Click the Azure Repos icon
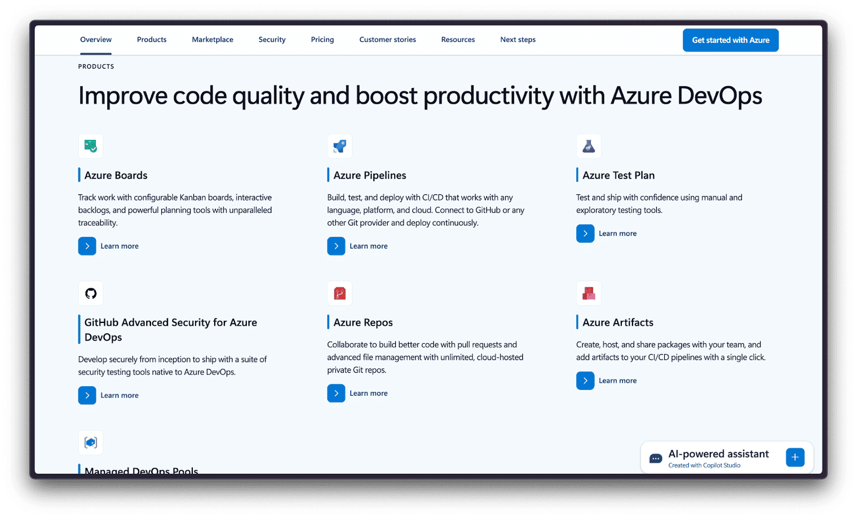This screenshot has height=518, width=857. [x=339, y=293]
